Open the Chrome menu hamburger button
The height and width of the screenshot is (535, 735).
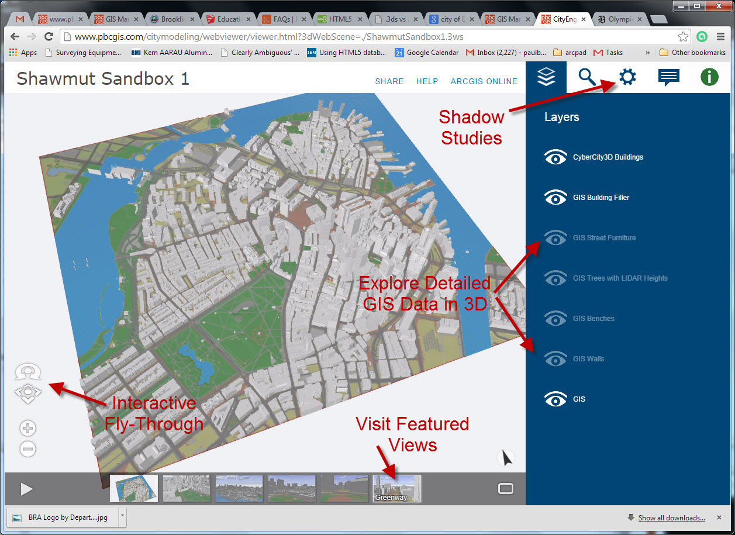click(720, 36)
